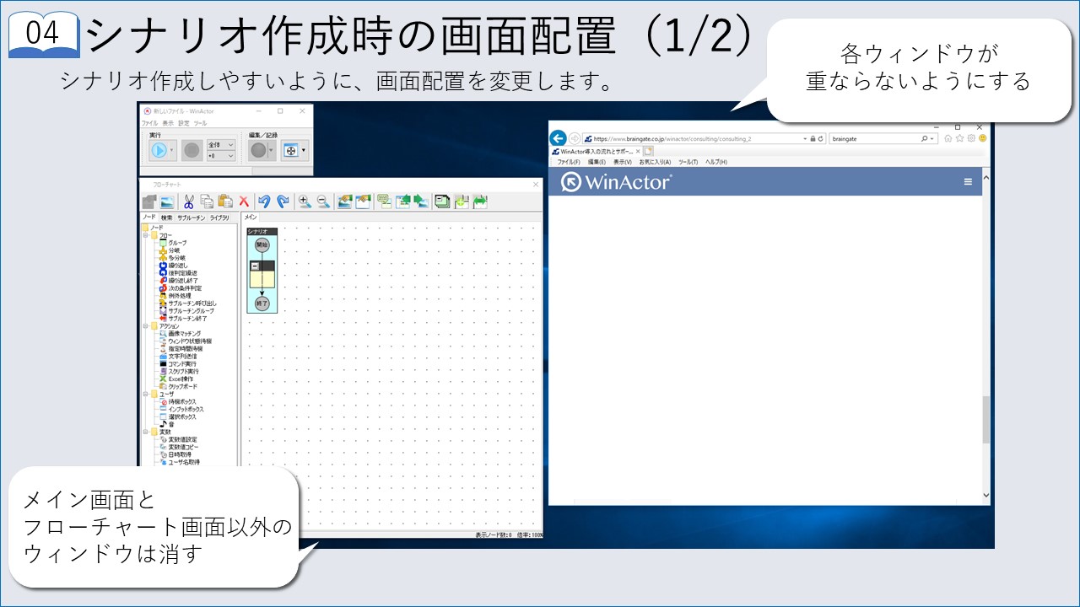This screenshot has width=1080, height=607.
Task: Open お気に入り(A) menu in browser
Action: pyautogui.click(x=655, y=162)
